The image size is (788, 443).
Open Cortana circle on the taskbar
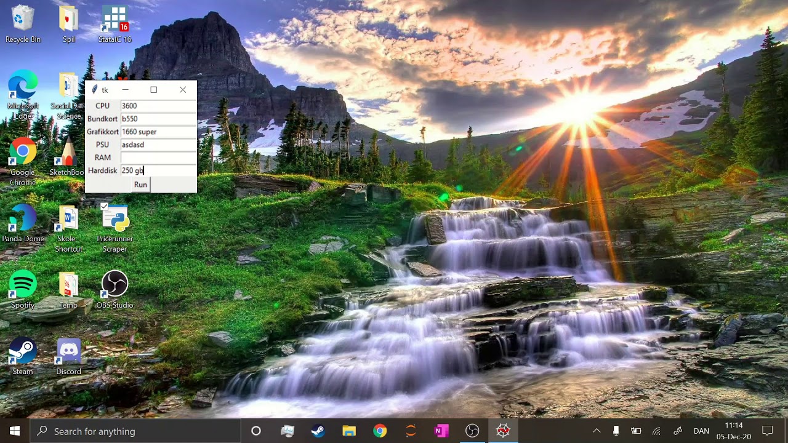click(256, 431)
